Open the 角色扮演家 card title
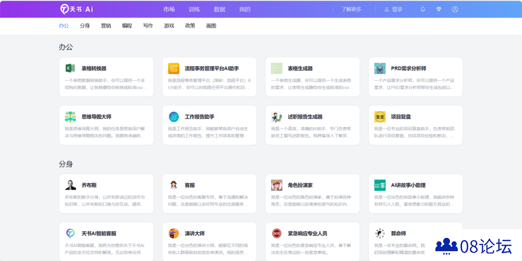 pos(300,186)
